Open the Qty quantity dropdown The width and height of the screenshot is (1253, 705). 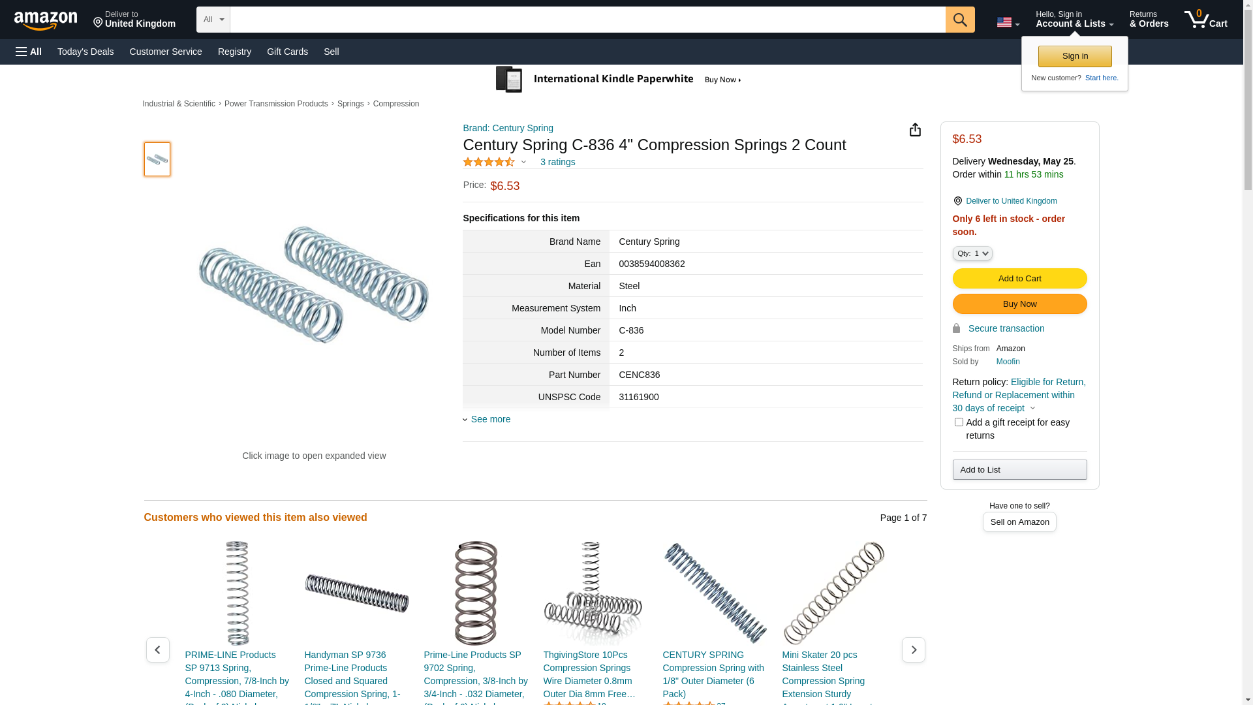[972, 253]
